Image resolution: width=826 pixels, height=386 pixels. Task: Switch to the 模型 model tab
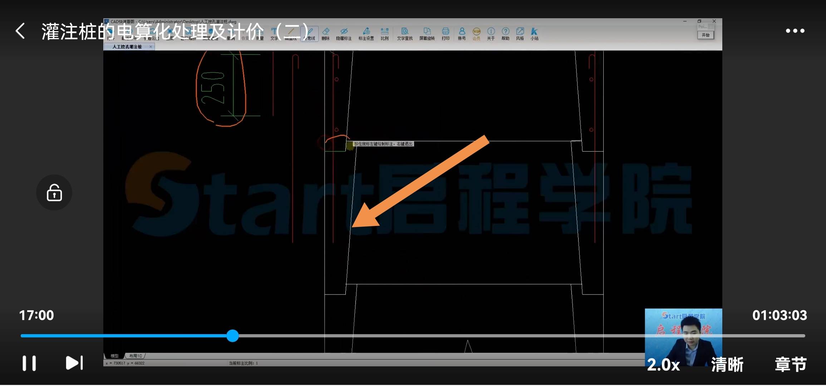pyautogui.click(x=114, y=356)
